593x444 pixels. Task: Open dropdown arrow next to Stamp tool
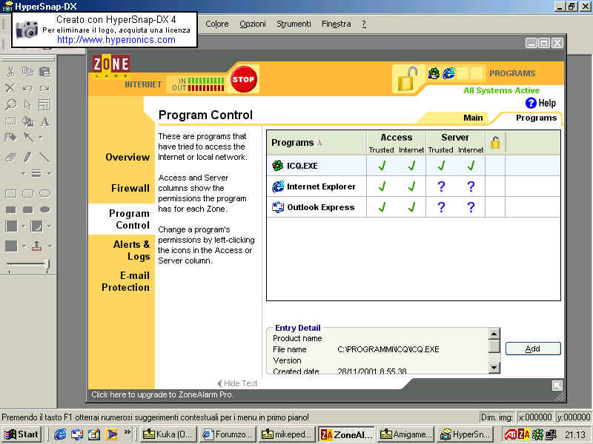coord(50,246)
